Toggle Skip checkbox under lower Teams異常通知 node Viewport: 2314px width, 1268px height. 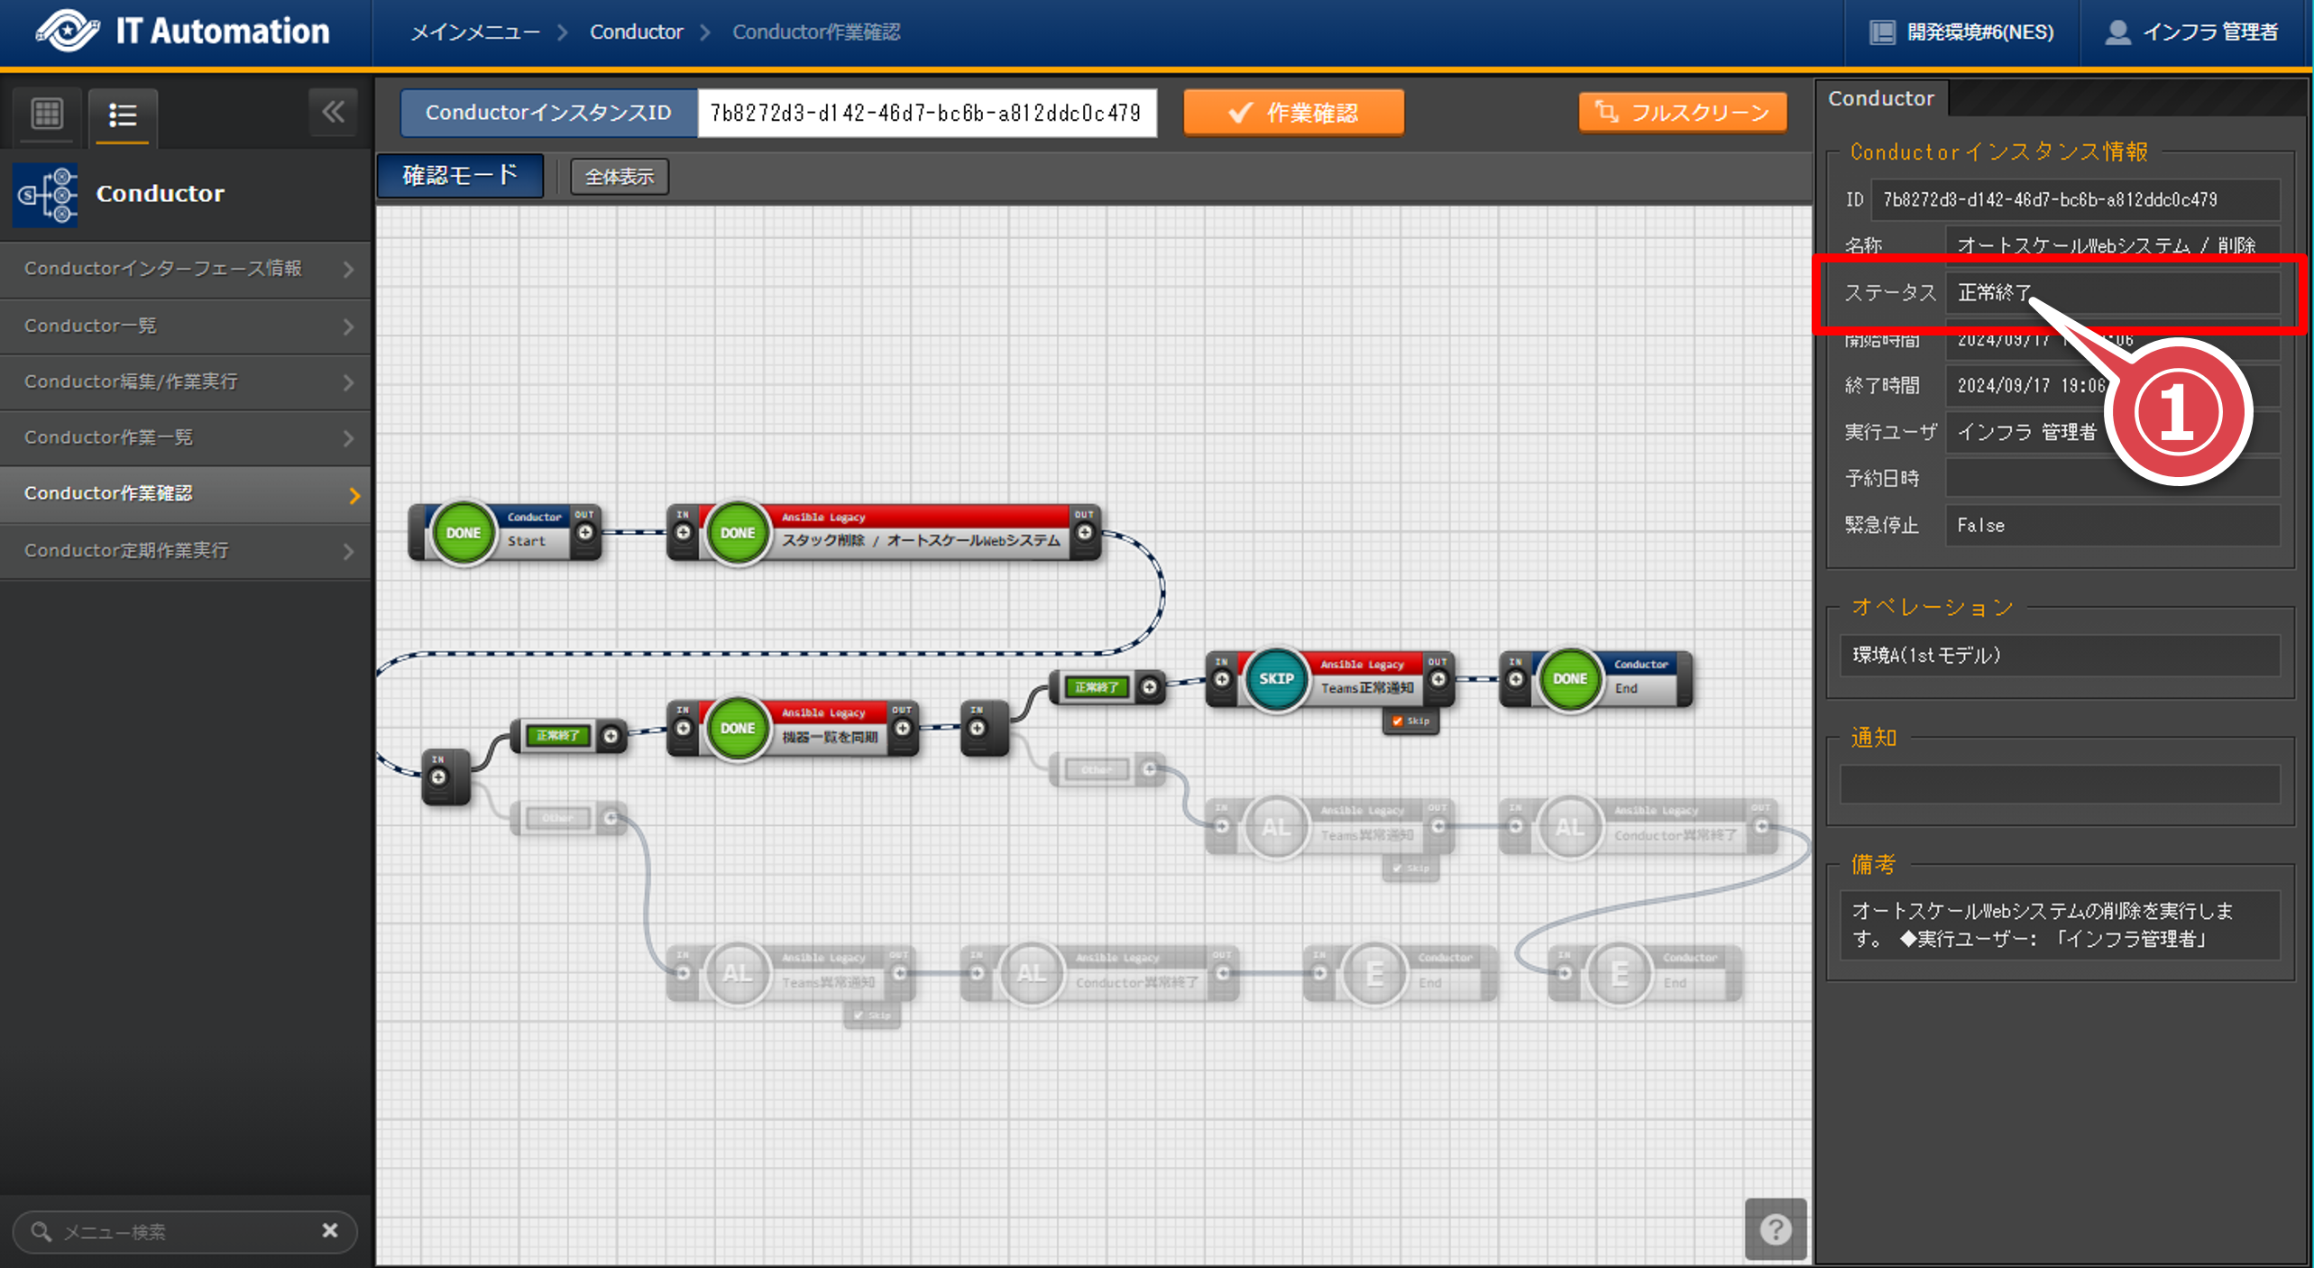point(859,1015)
